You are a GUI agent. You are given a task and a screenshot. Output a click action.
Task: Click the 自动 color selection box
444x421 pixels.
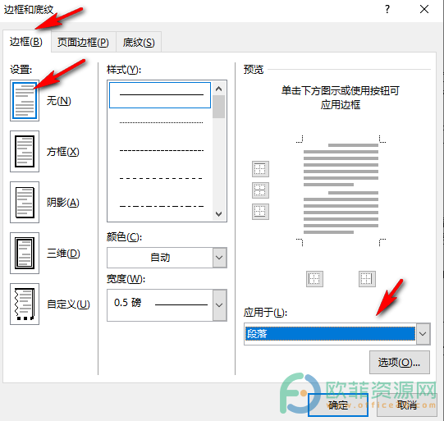(x=160, y=258)
